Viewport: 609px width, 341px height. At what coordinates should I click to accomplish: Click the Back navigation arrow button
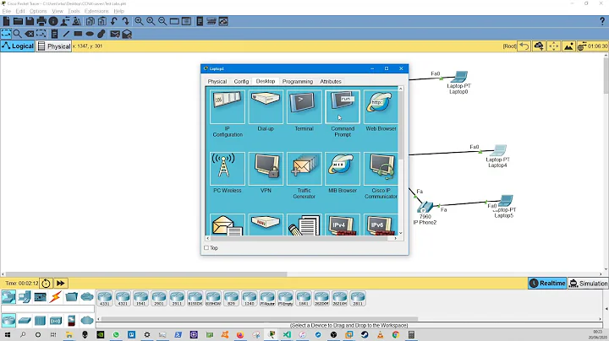coord(524,46)
